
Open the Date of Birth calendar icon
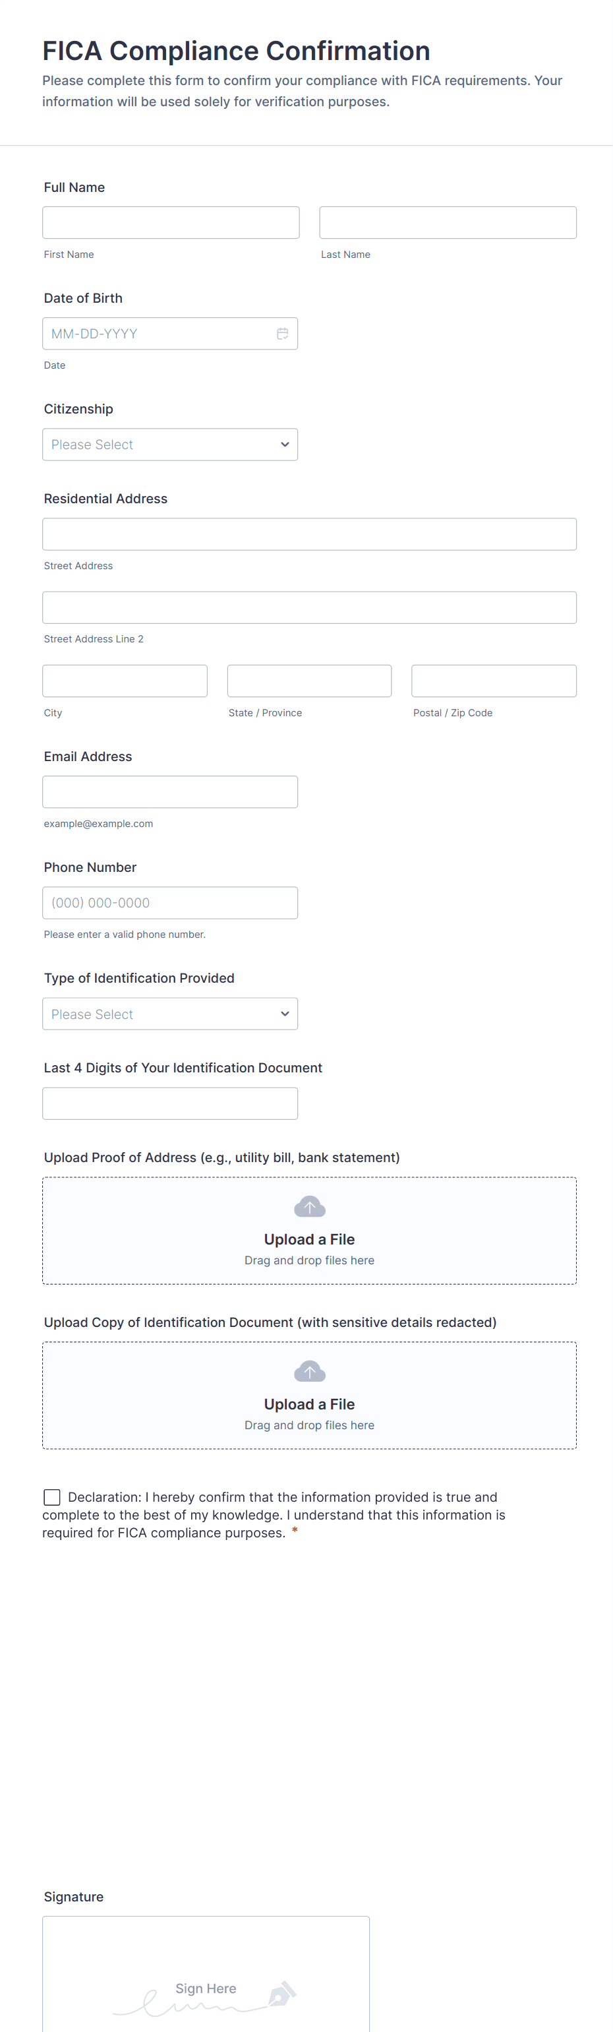282,334
